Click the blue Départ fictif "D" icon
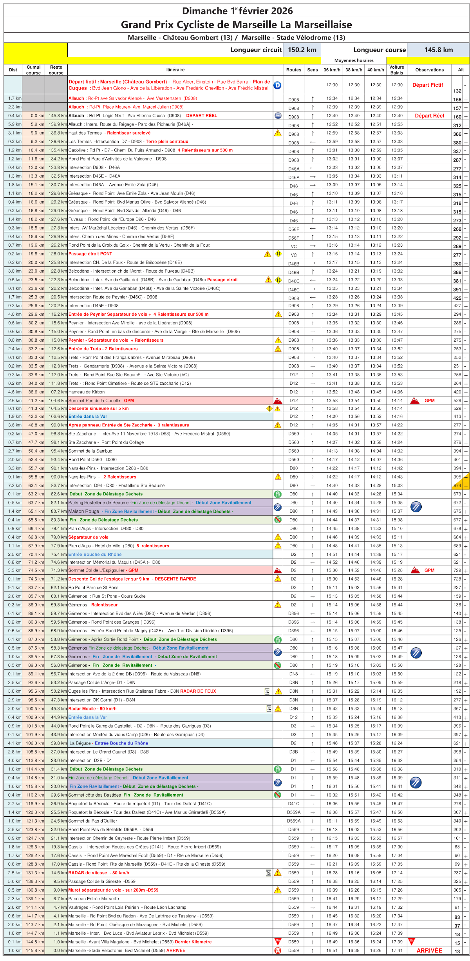The image size is (470, 961). (x=277, y=85)
